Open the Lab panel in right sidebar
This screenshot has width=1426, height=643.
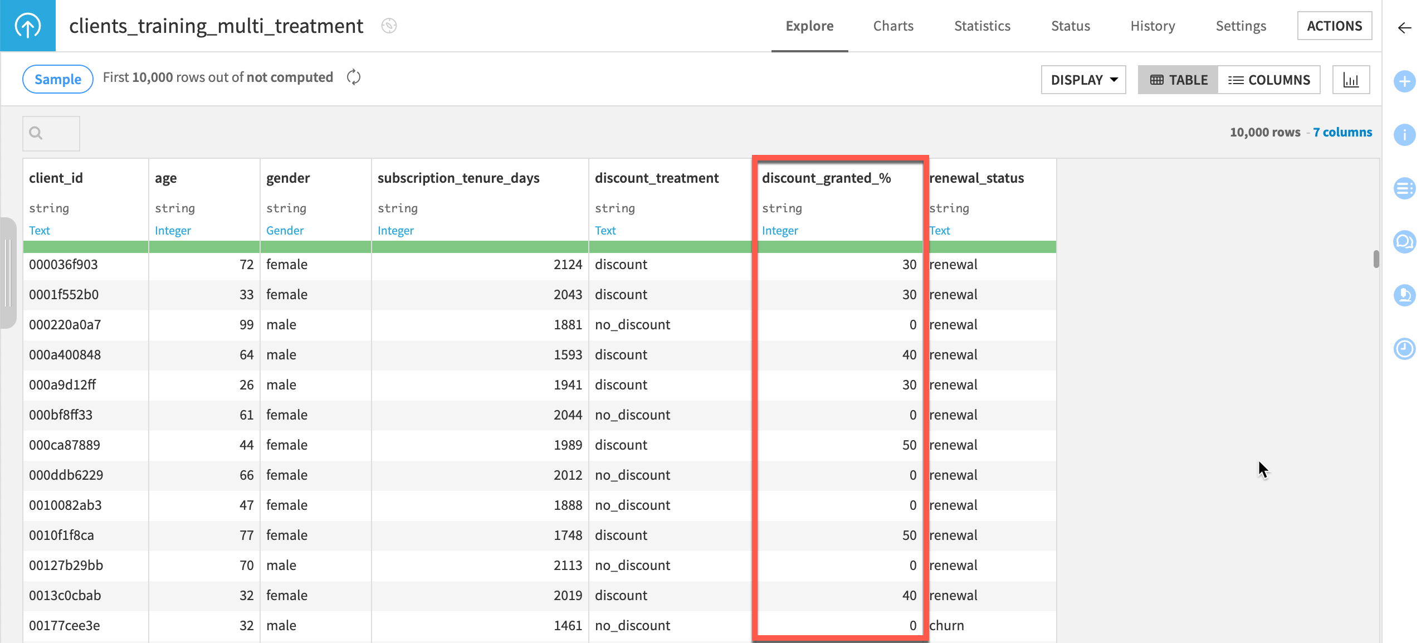click(1405, 295)
